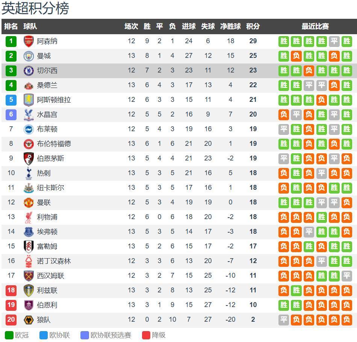
Task: Click the Crystal Palace crest icon
Action: click(x=29, y=115)
